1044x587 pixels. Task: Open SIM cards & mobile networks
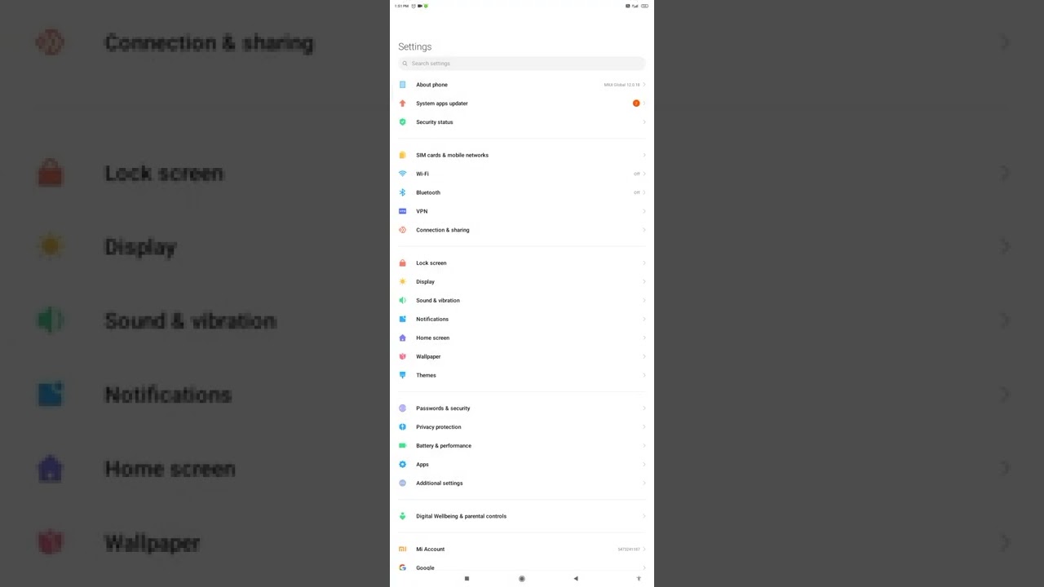[522, 155]
